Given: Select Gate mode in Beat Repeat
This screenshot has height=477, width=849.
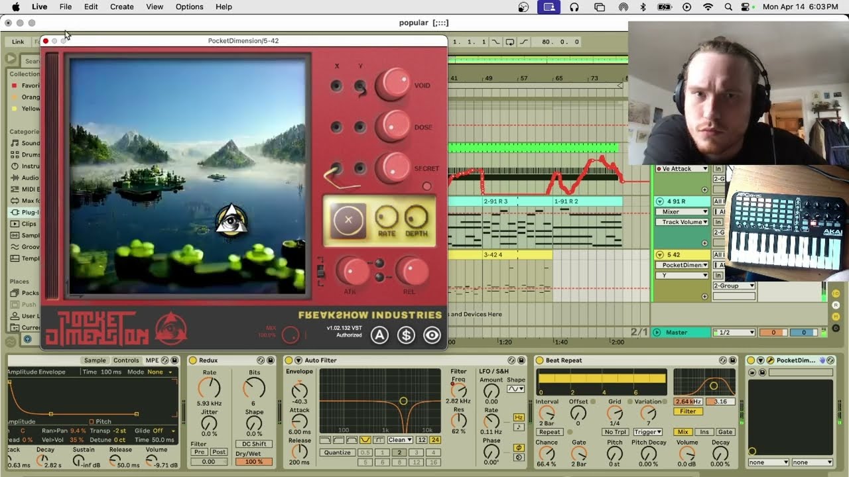Looking at the screenshot, I should (725, 432).
